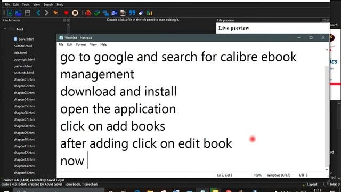Open calibre View menu

(36, 5)
